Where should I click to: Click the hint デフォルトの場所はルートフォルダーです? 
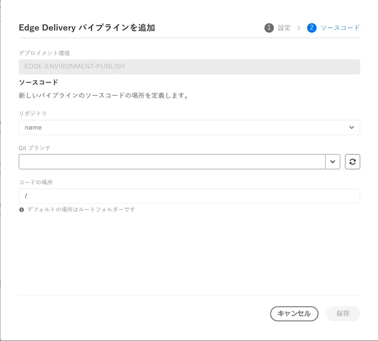click(81, 210)
